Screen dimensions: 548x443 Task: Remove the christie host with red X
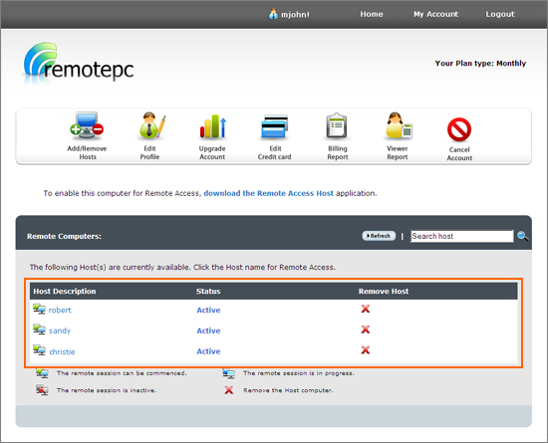coord(366,350)
